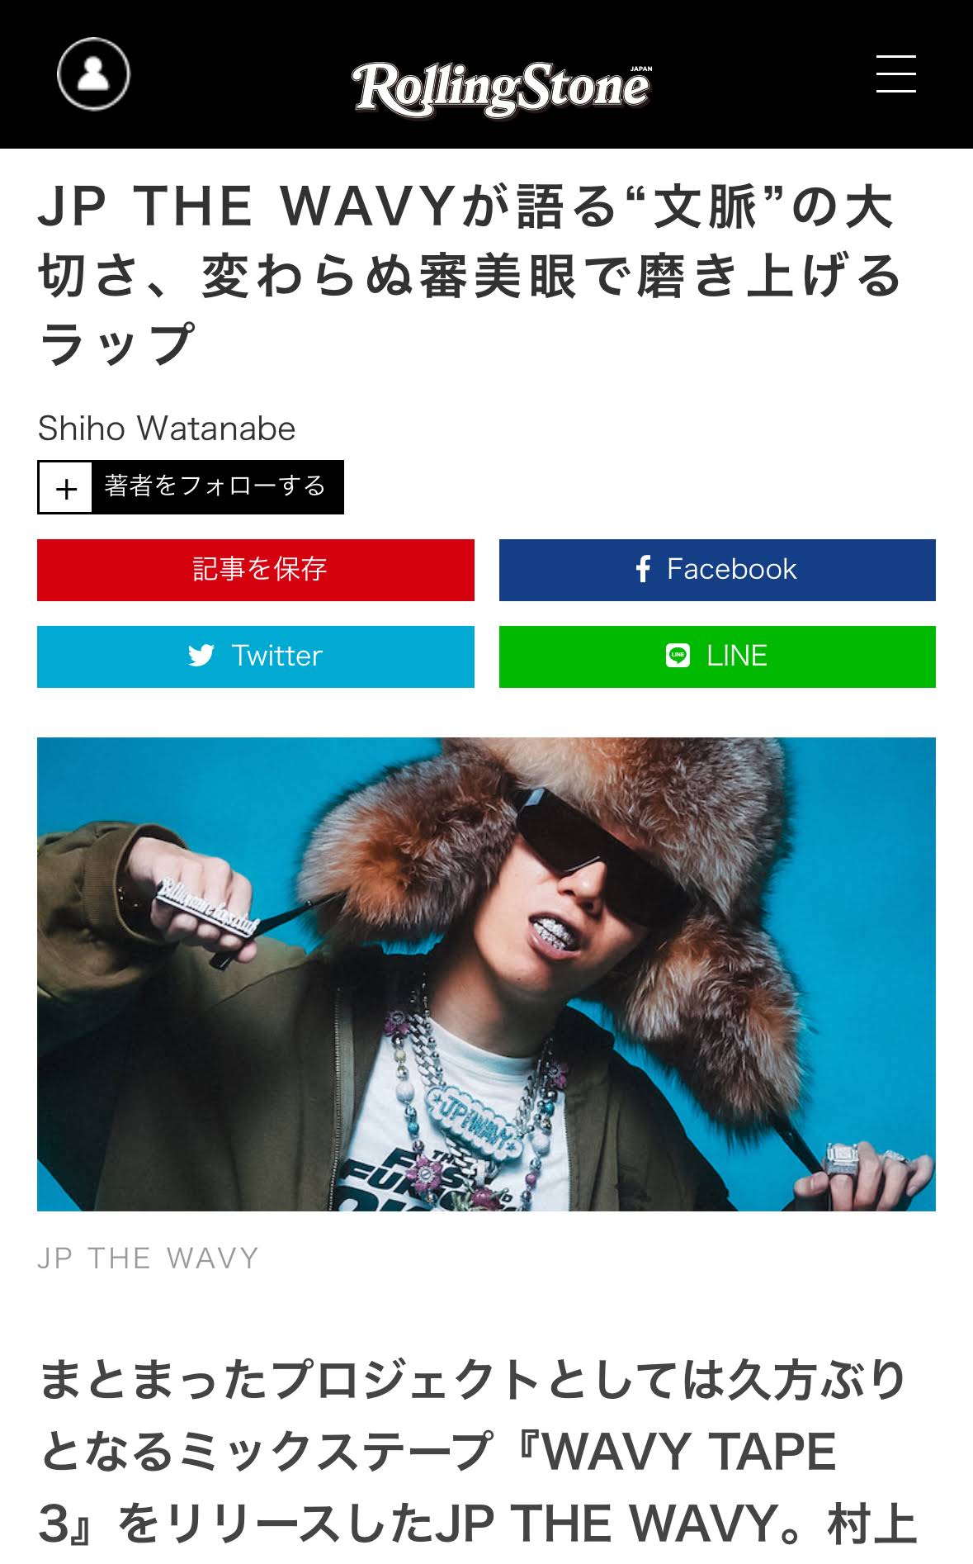
Task: Share the article via LINE
Action: (x=717, y=656)
